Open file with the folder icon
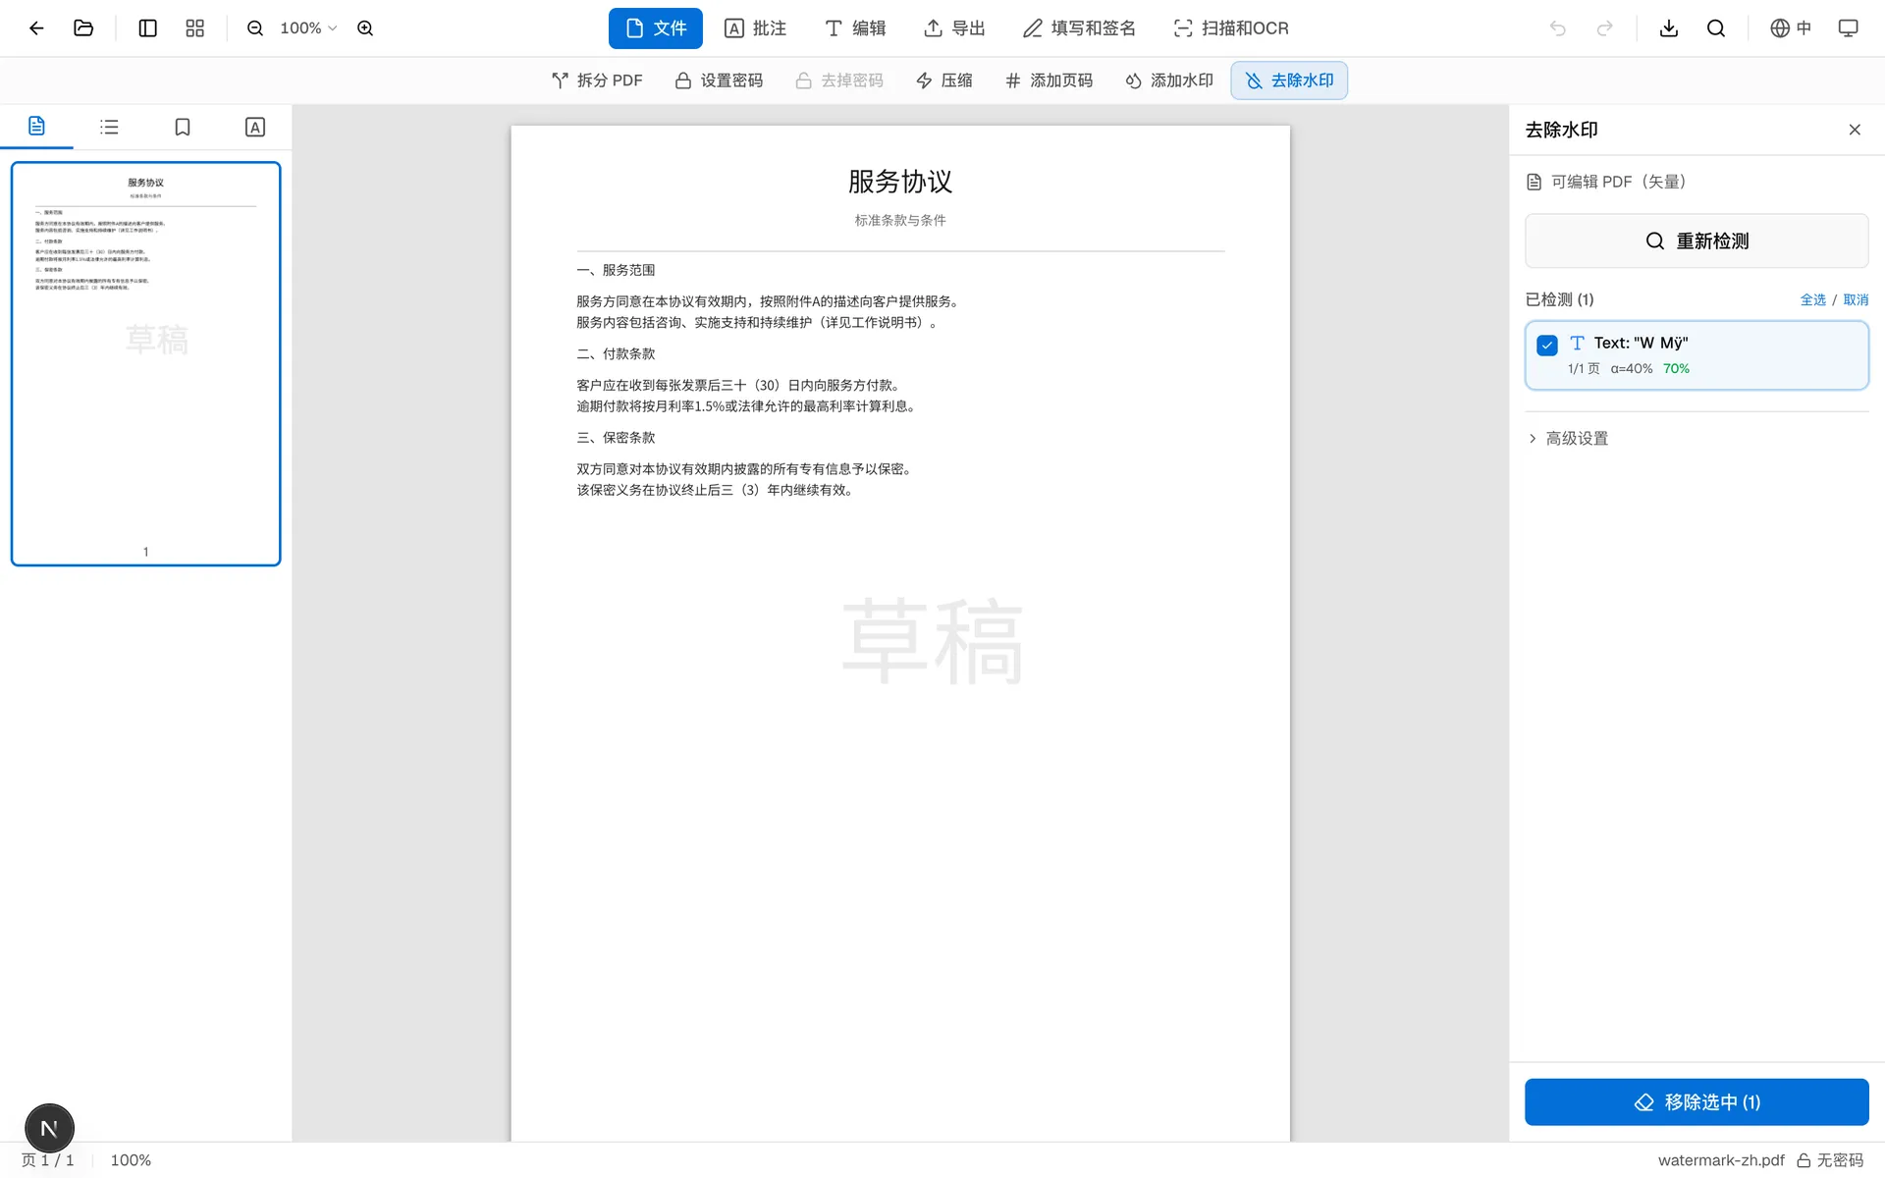The image size is (1885, 1178). tap(83, 28)
